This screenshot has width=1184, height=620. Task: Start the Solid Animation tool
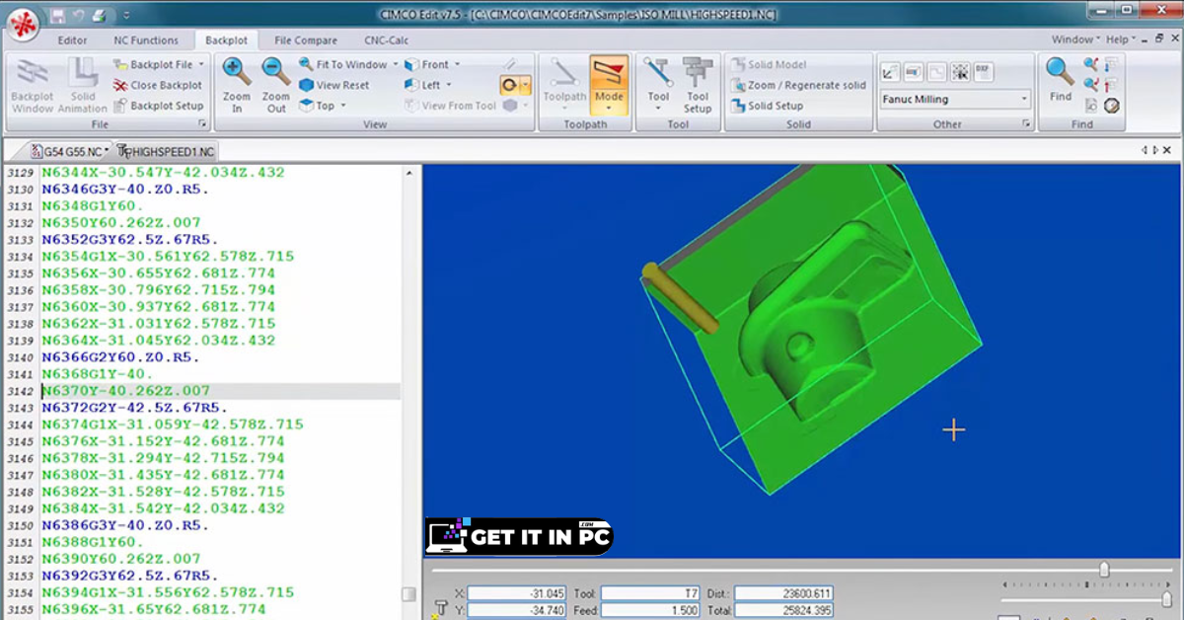point(84,86)
